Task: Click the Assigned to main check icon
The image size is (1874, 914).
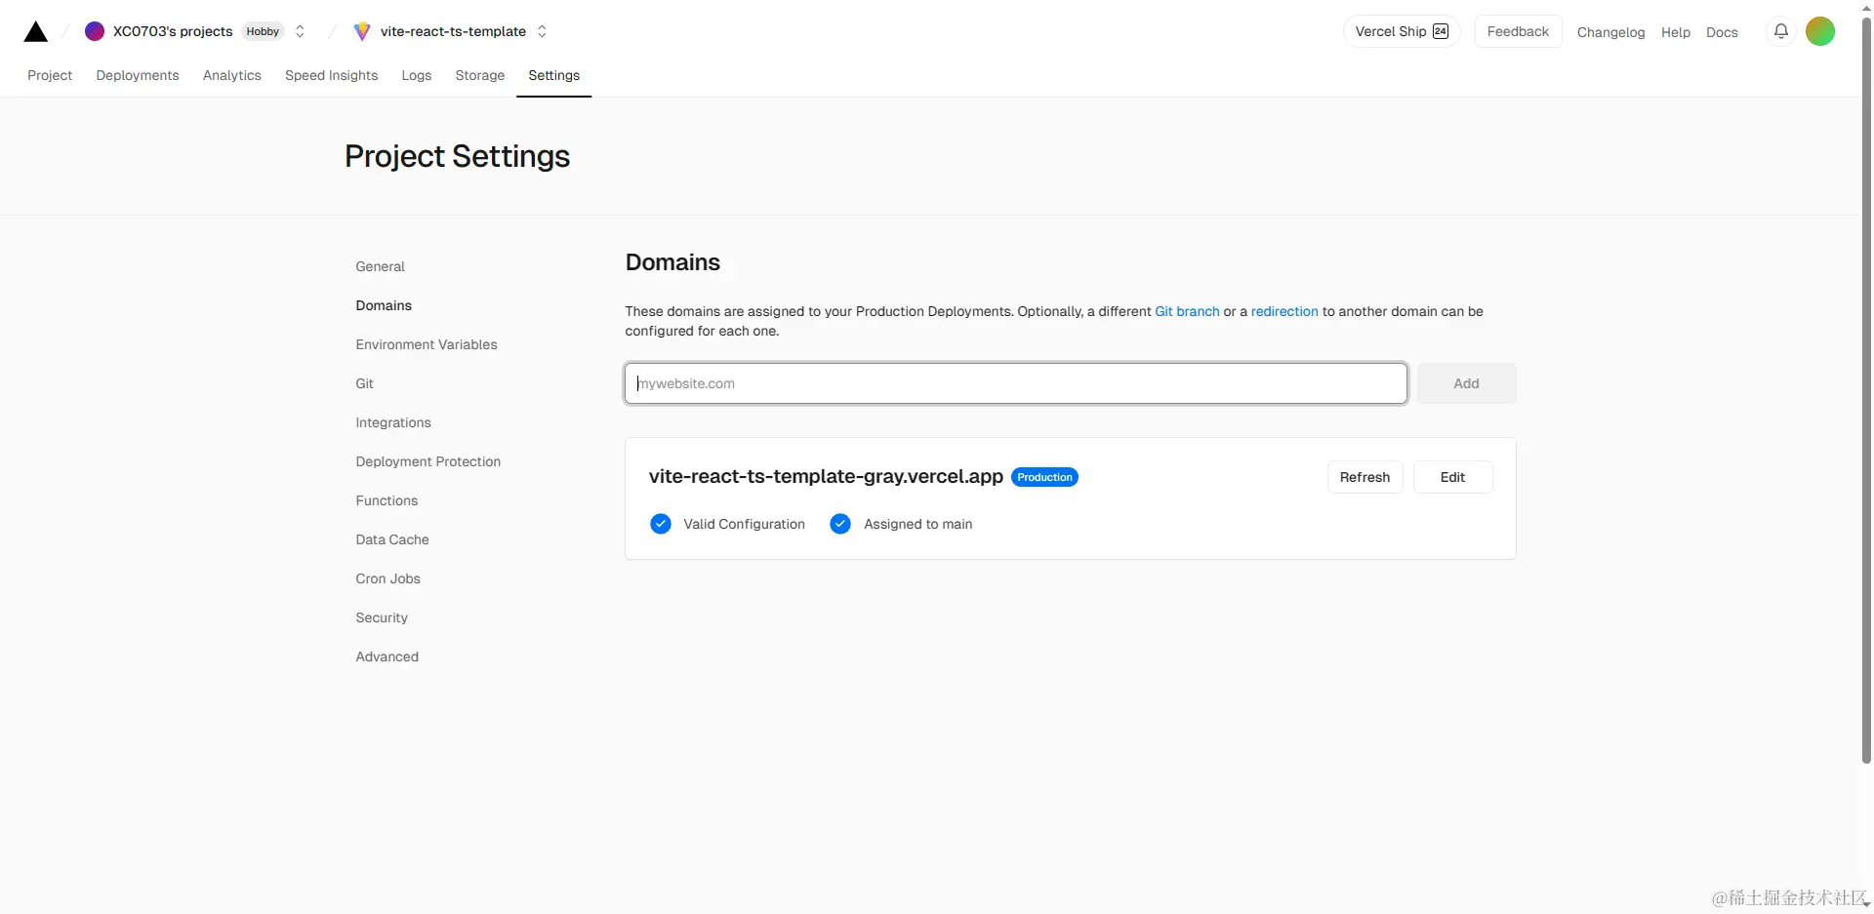Action: (840, 524)
